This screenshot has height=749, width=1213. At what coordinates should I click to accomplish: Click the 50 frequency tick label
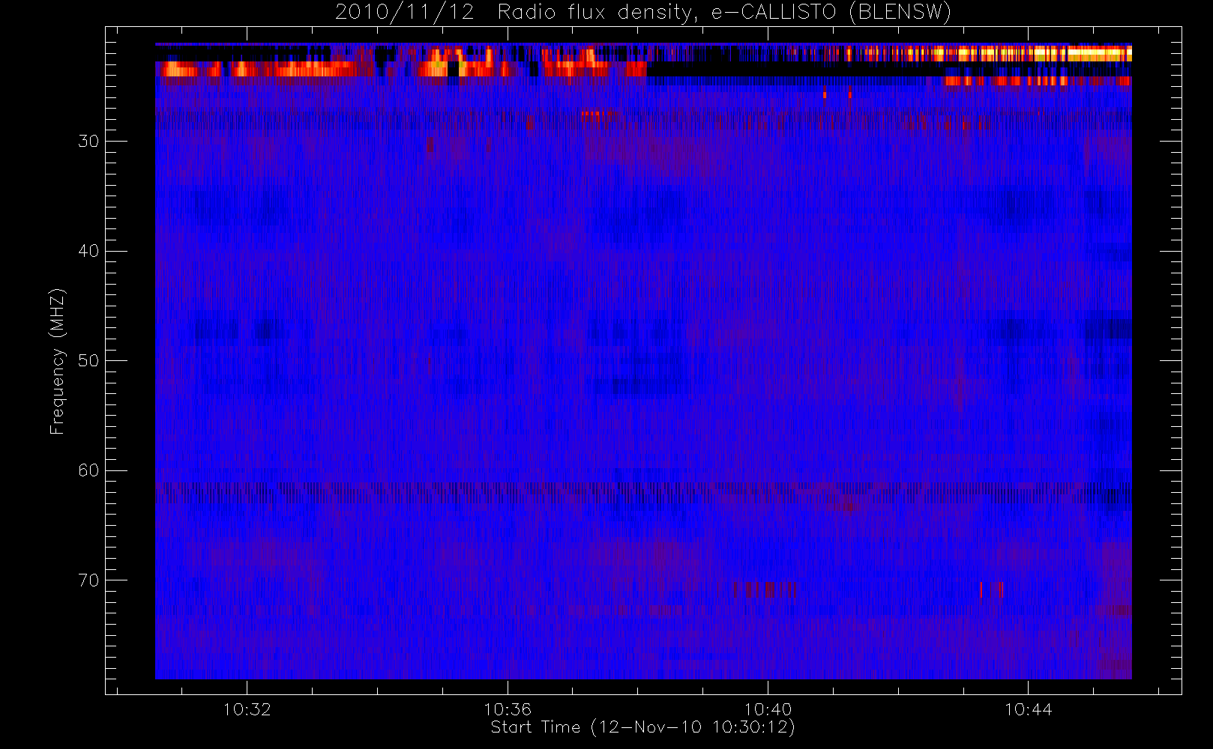[x=88, y=360]
